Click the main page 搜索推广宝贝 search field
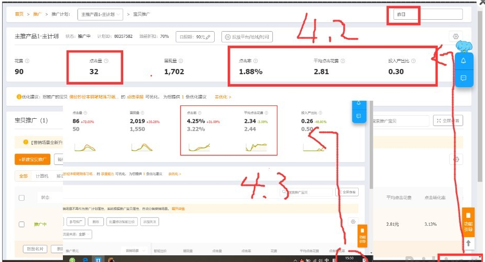 [401, 121]
